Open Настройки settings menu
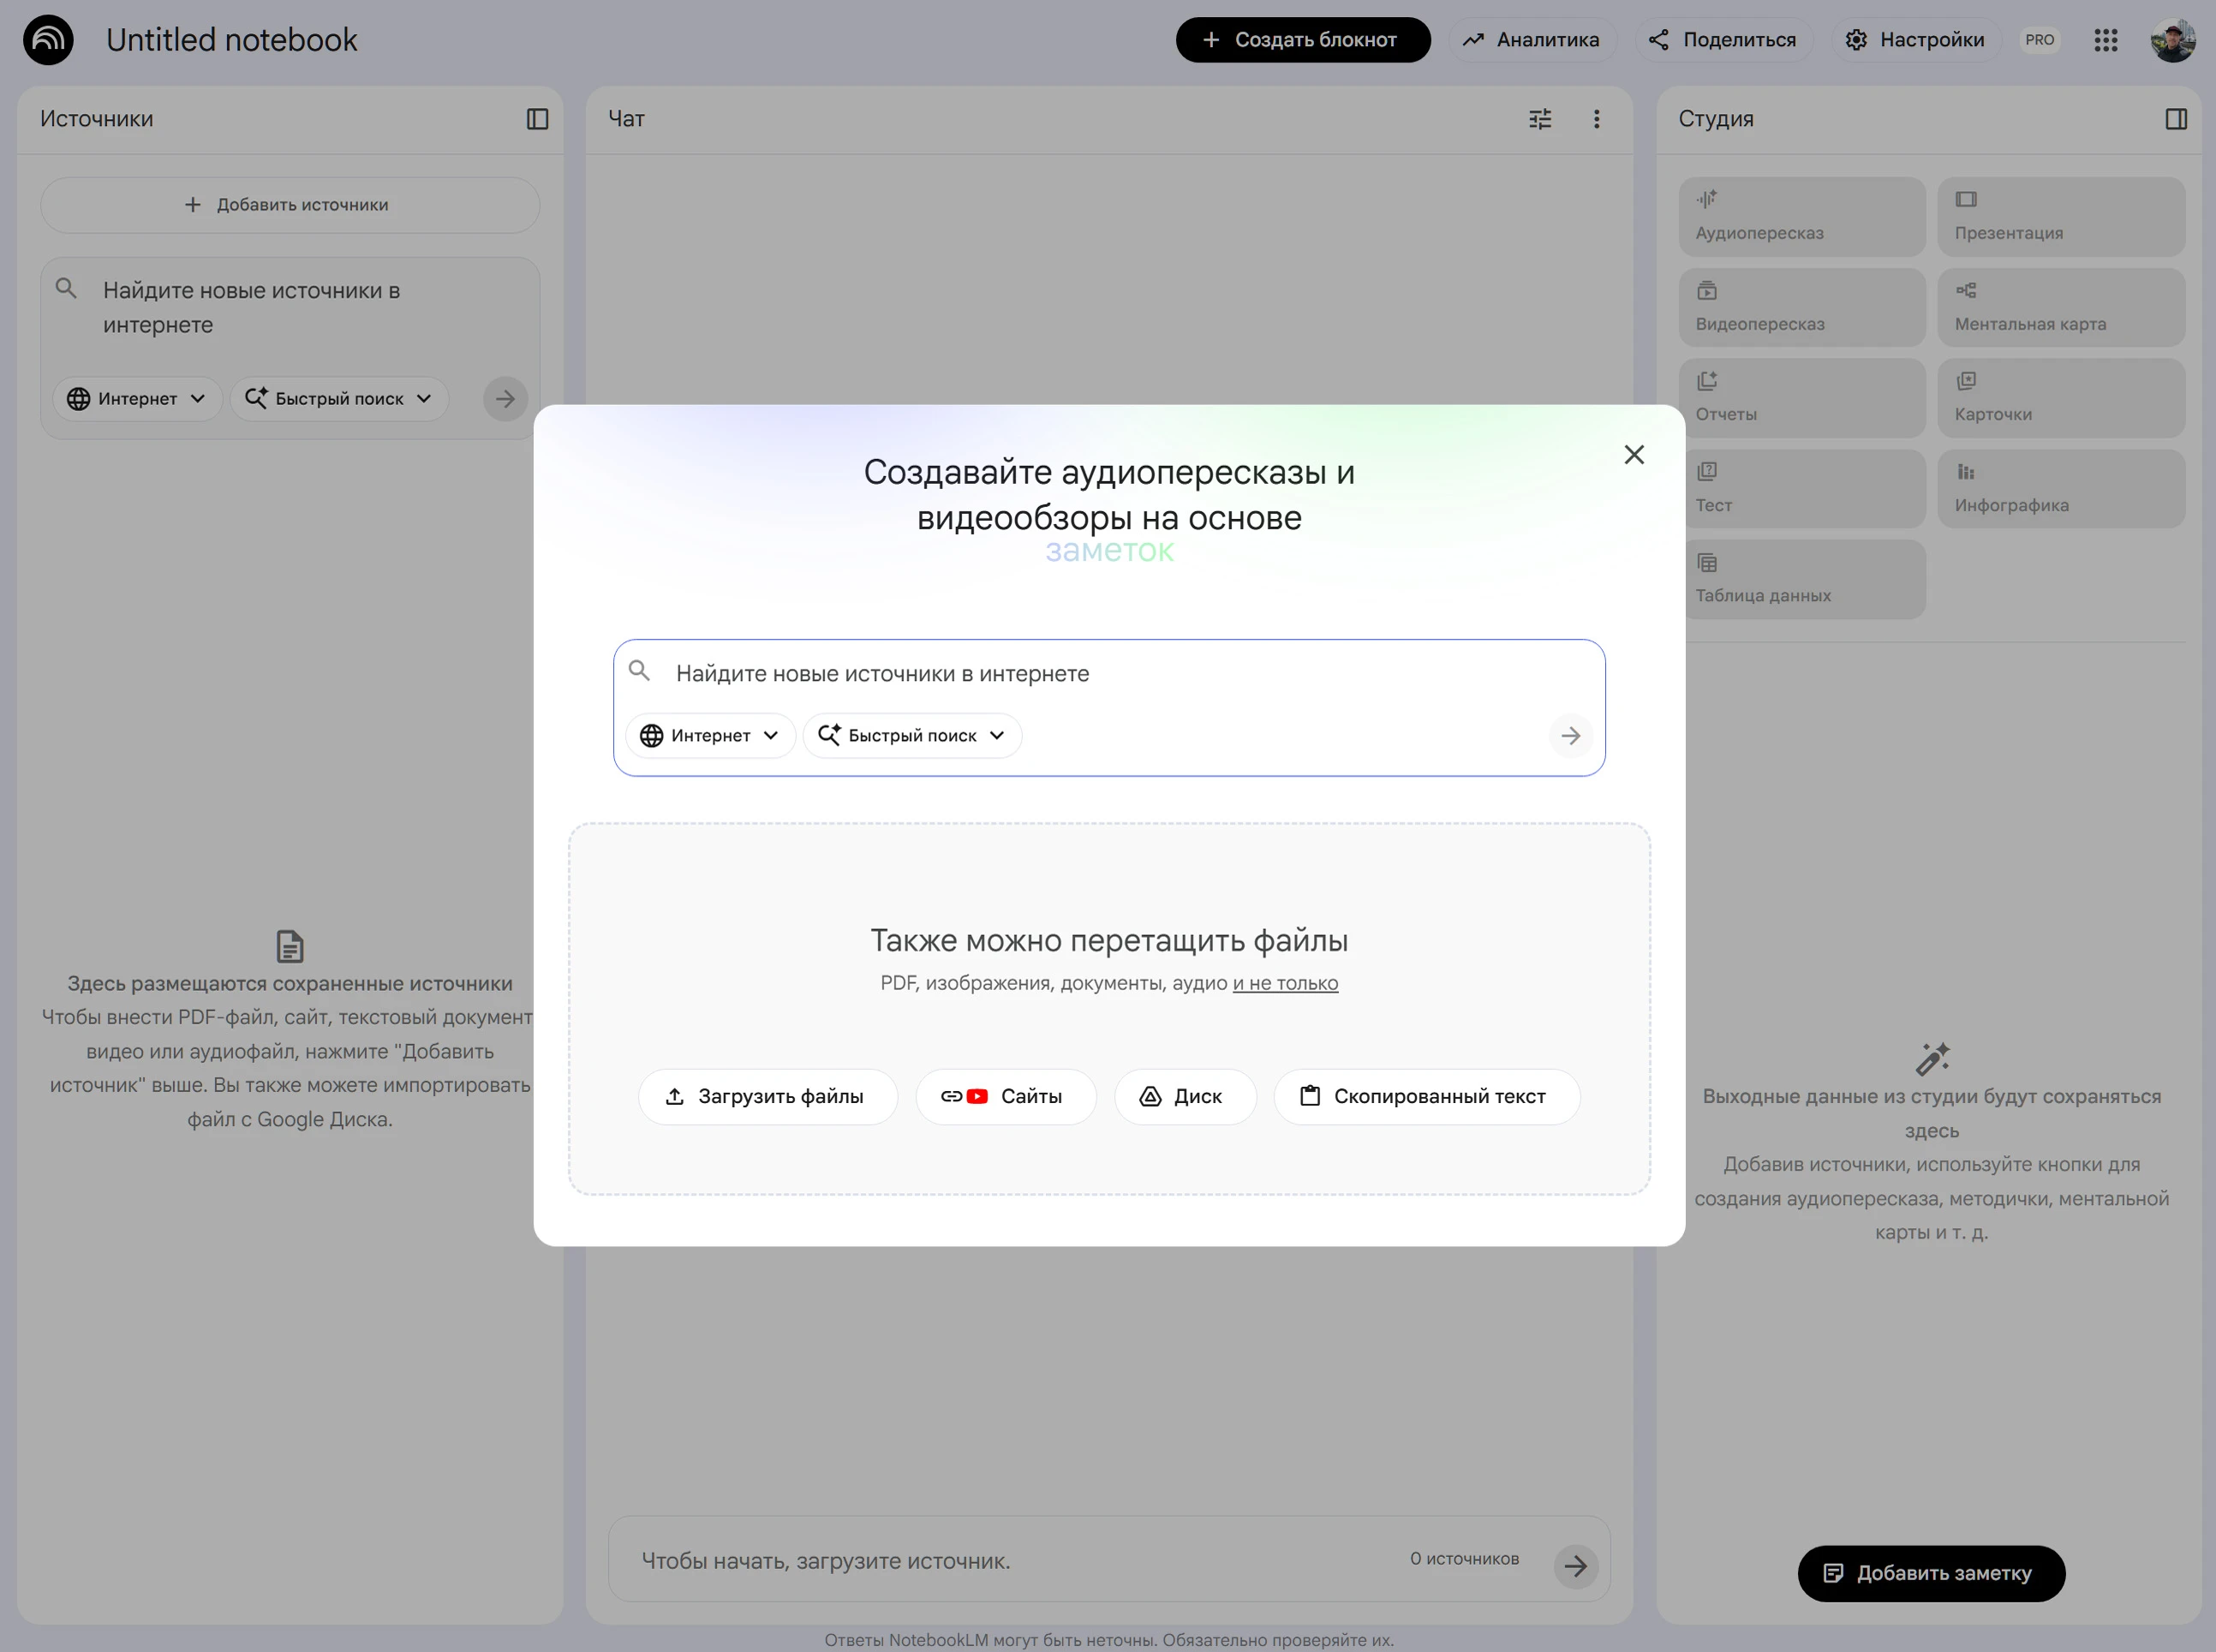This screenshot has width=2216, height=1652. click(1915, 40)
